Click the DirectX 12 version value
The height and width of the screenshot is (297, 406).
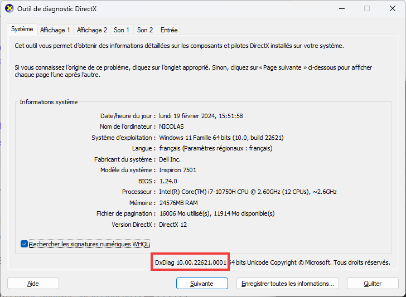pyautogui.click(x=173, y=225)
